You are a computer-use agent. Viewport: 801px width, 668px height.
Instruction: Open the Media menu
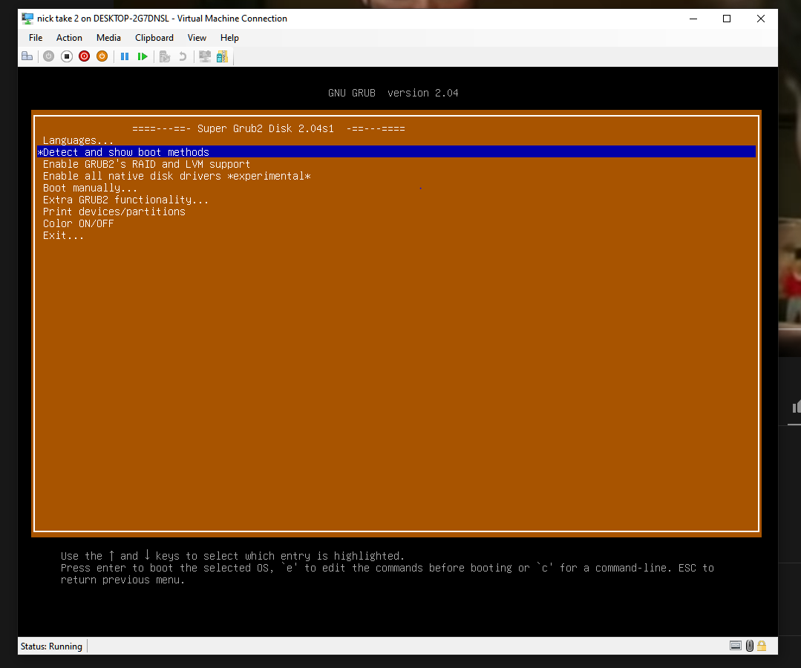pos(109,38)
